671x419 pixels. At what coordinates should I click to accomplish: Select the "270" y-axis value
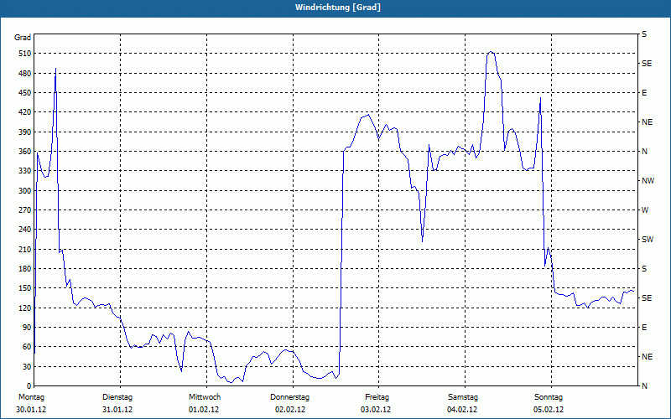(x=24, y=210)
